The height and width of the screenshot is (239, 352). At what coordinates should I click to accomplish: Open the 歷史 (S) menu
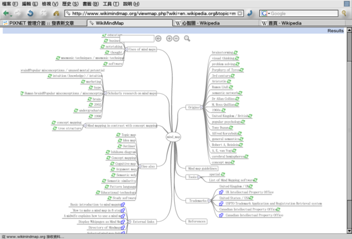tap(70, 4)
